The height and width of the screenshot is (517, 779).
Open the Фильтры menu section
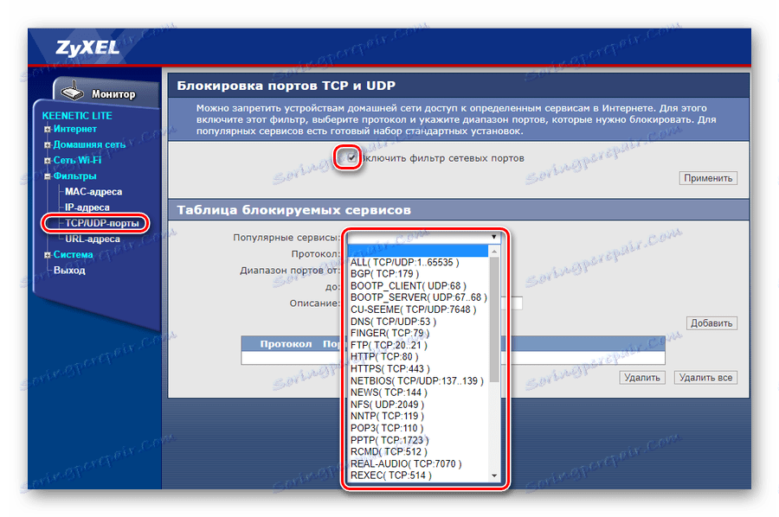[x=74, y=176]
